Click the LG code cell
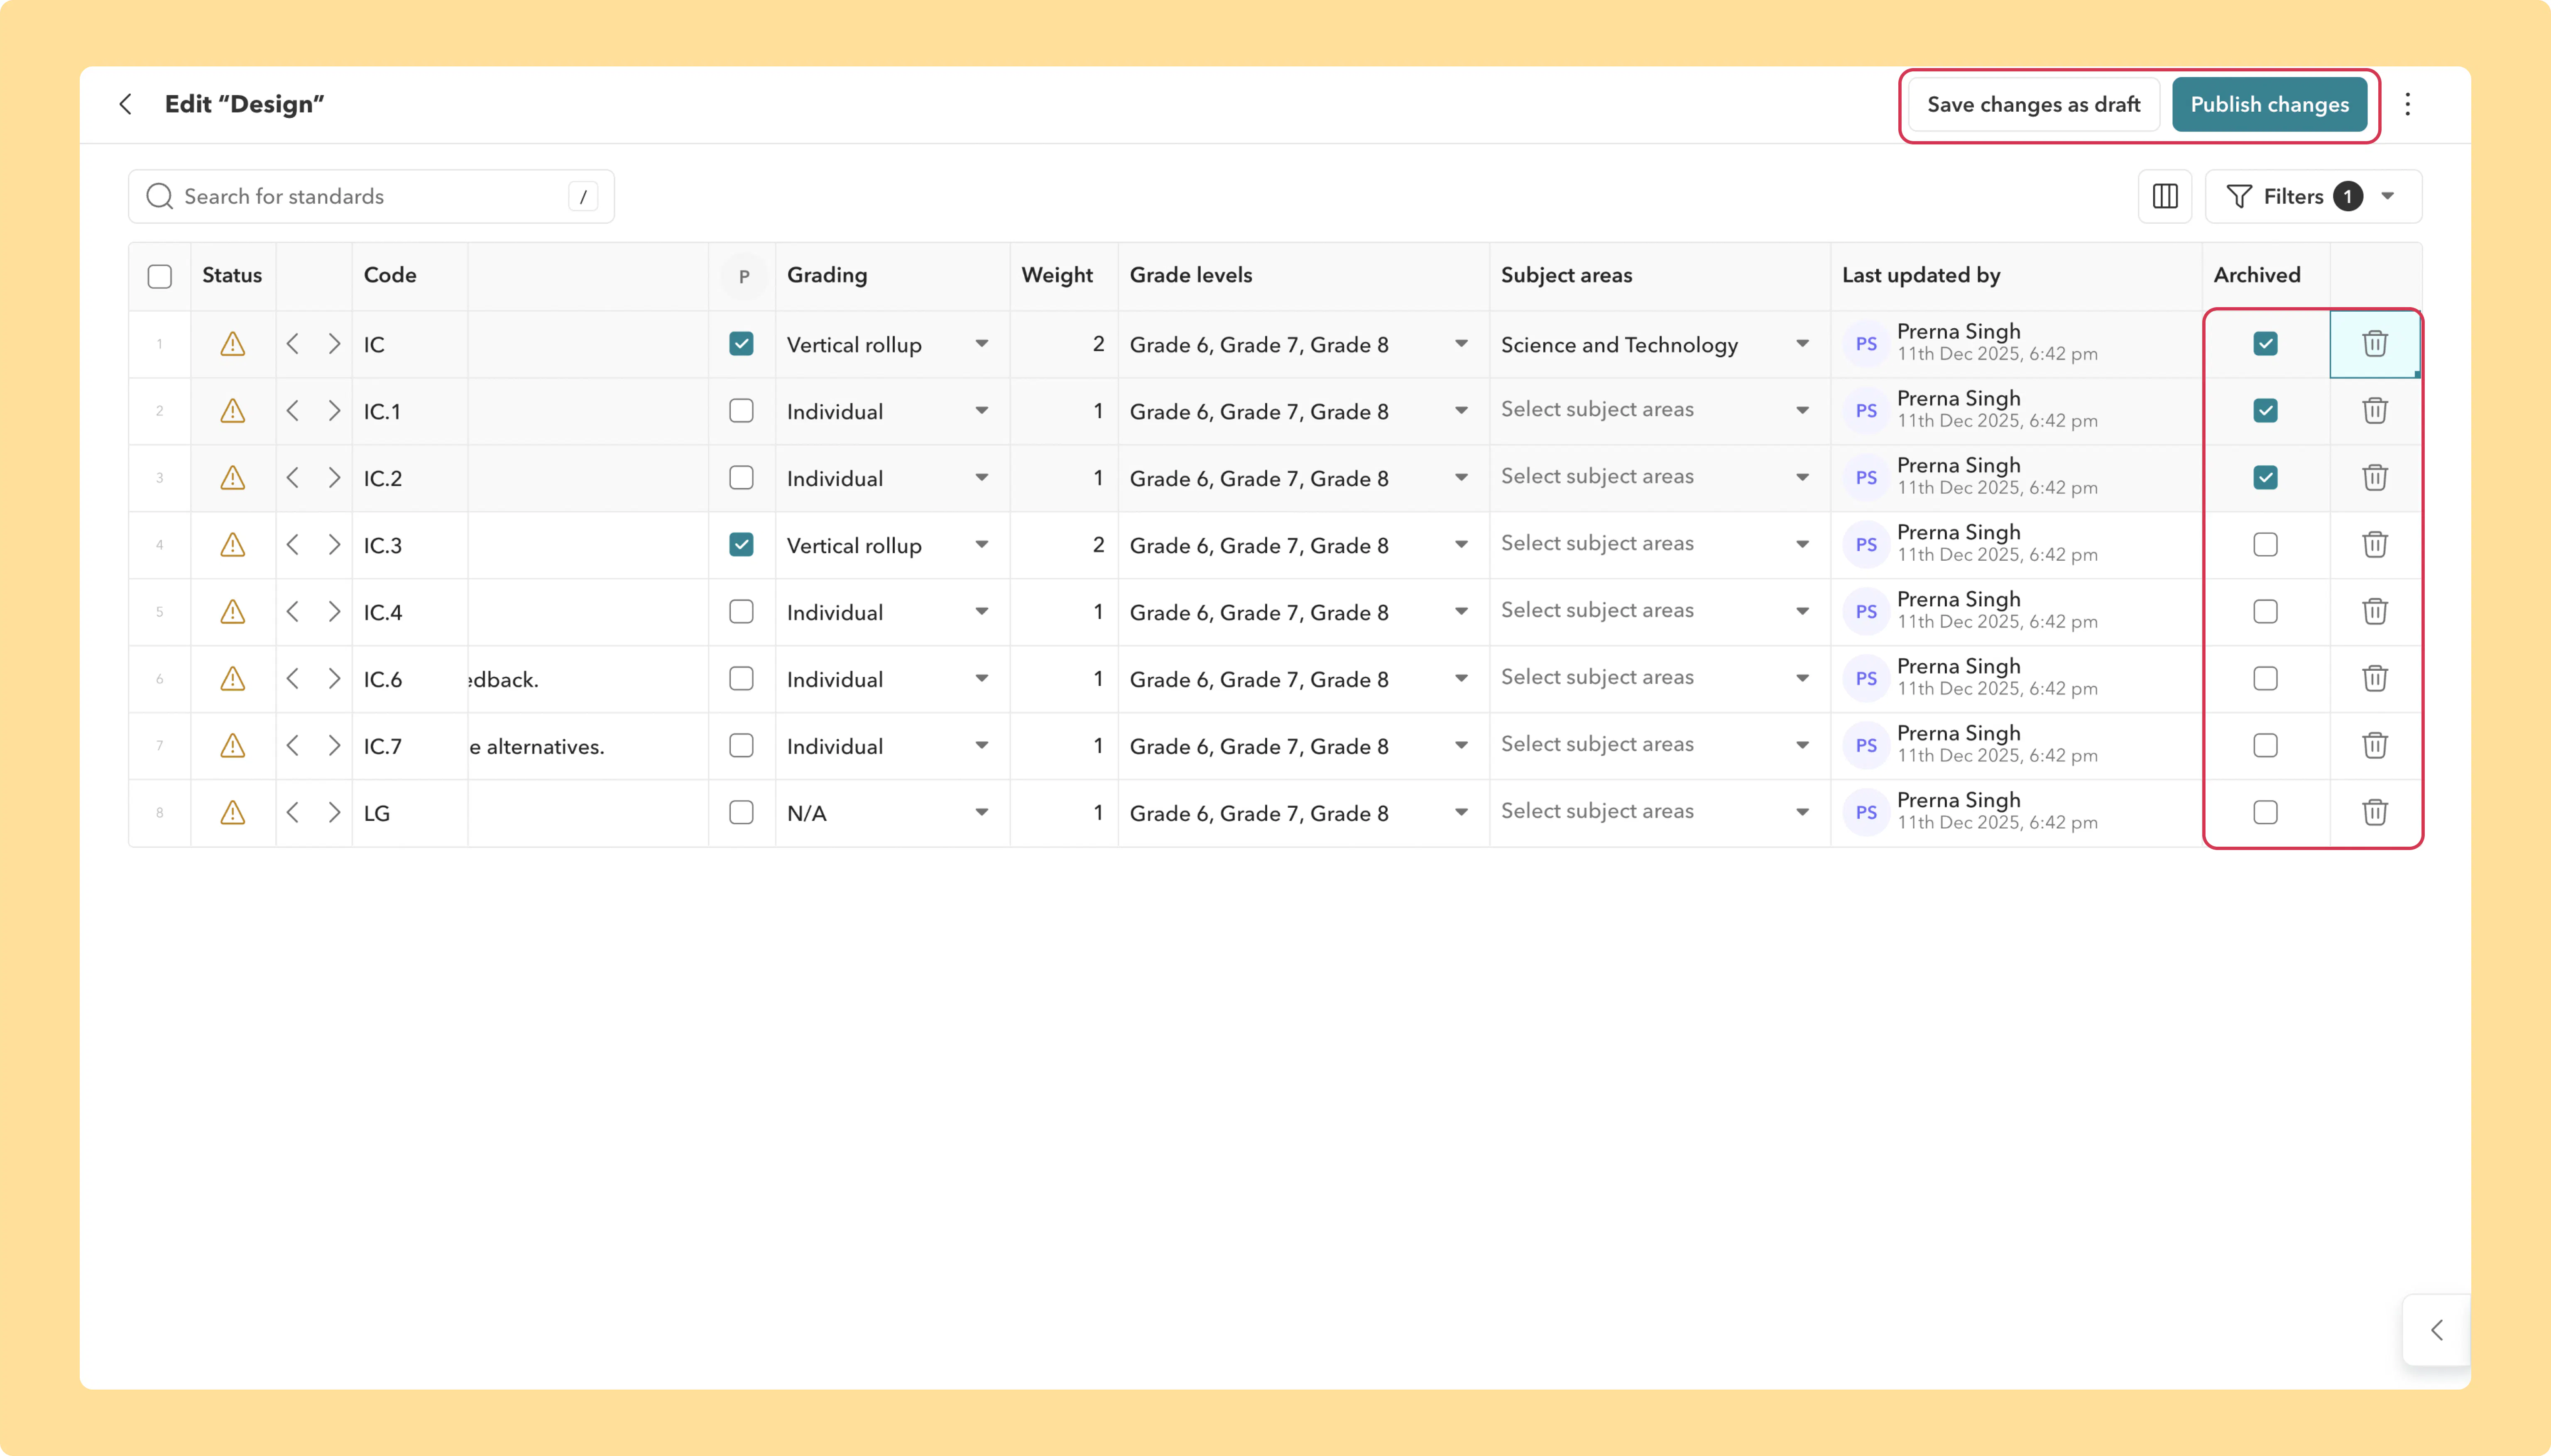Screen dimensions: 2551x1456 (x=410, y=813)
